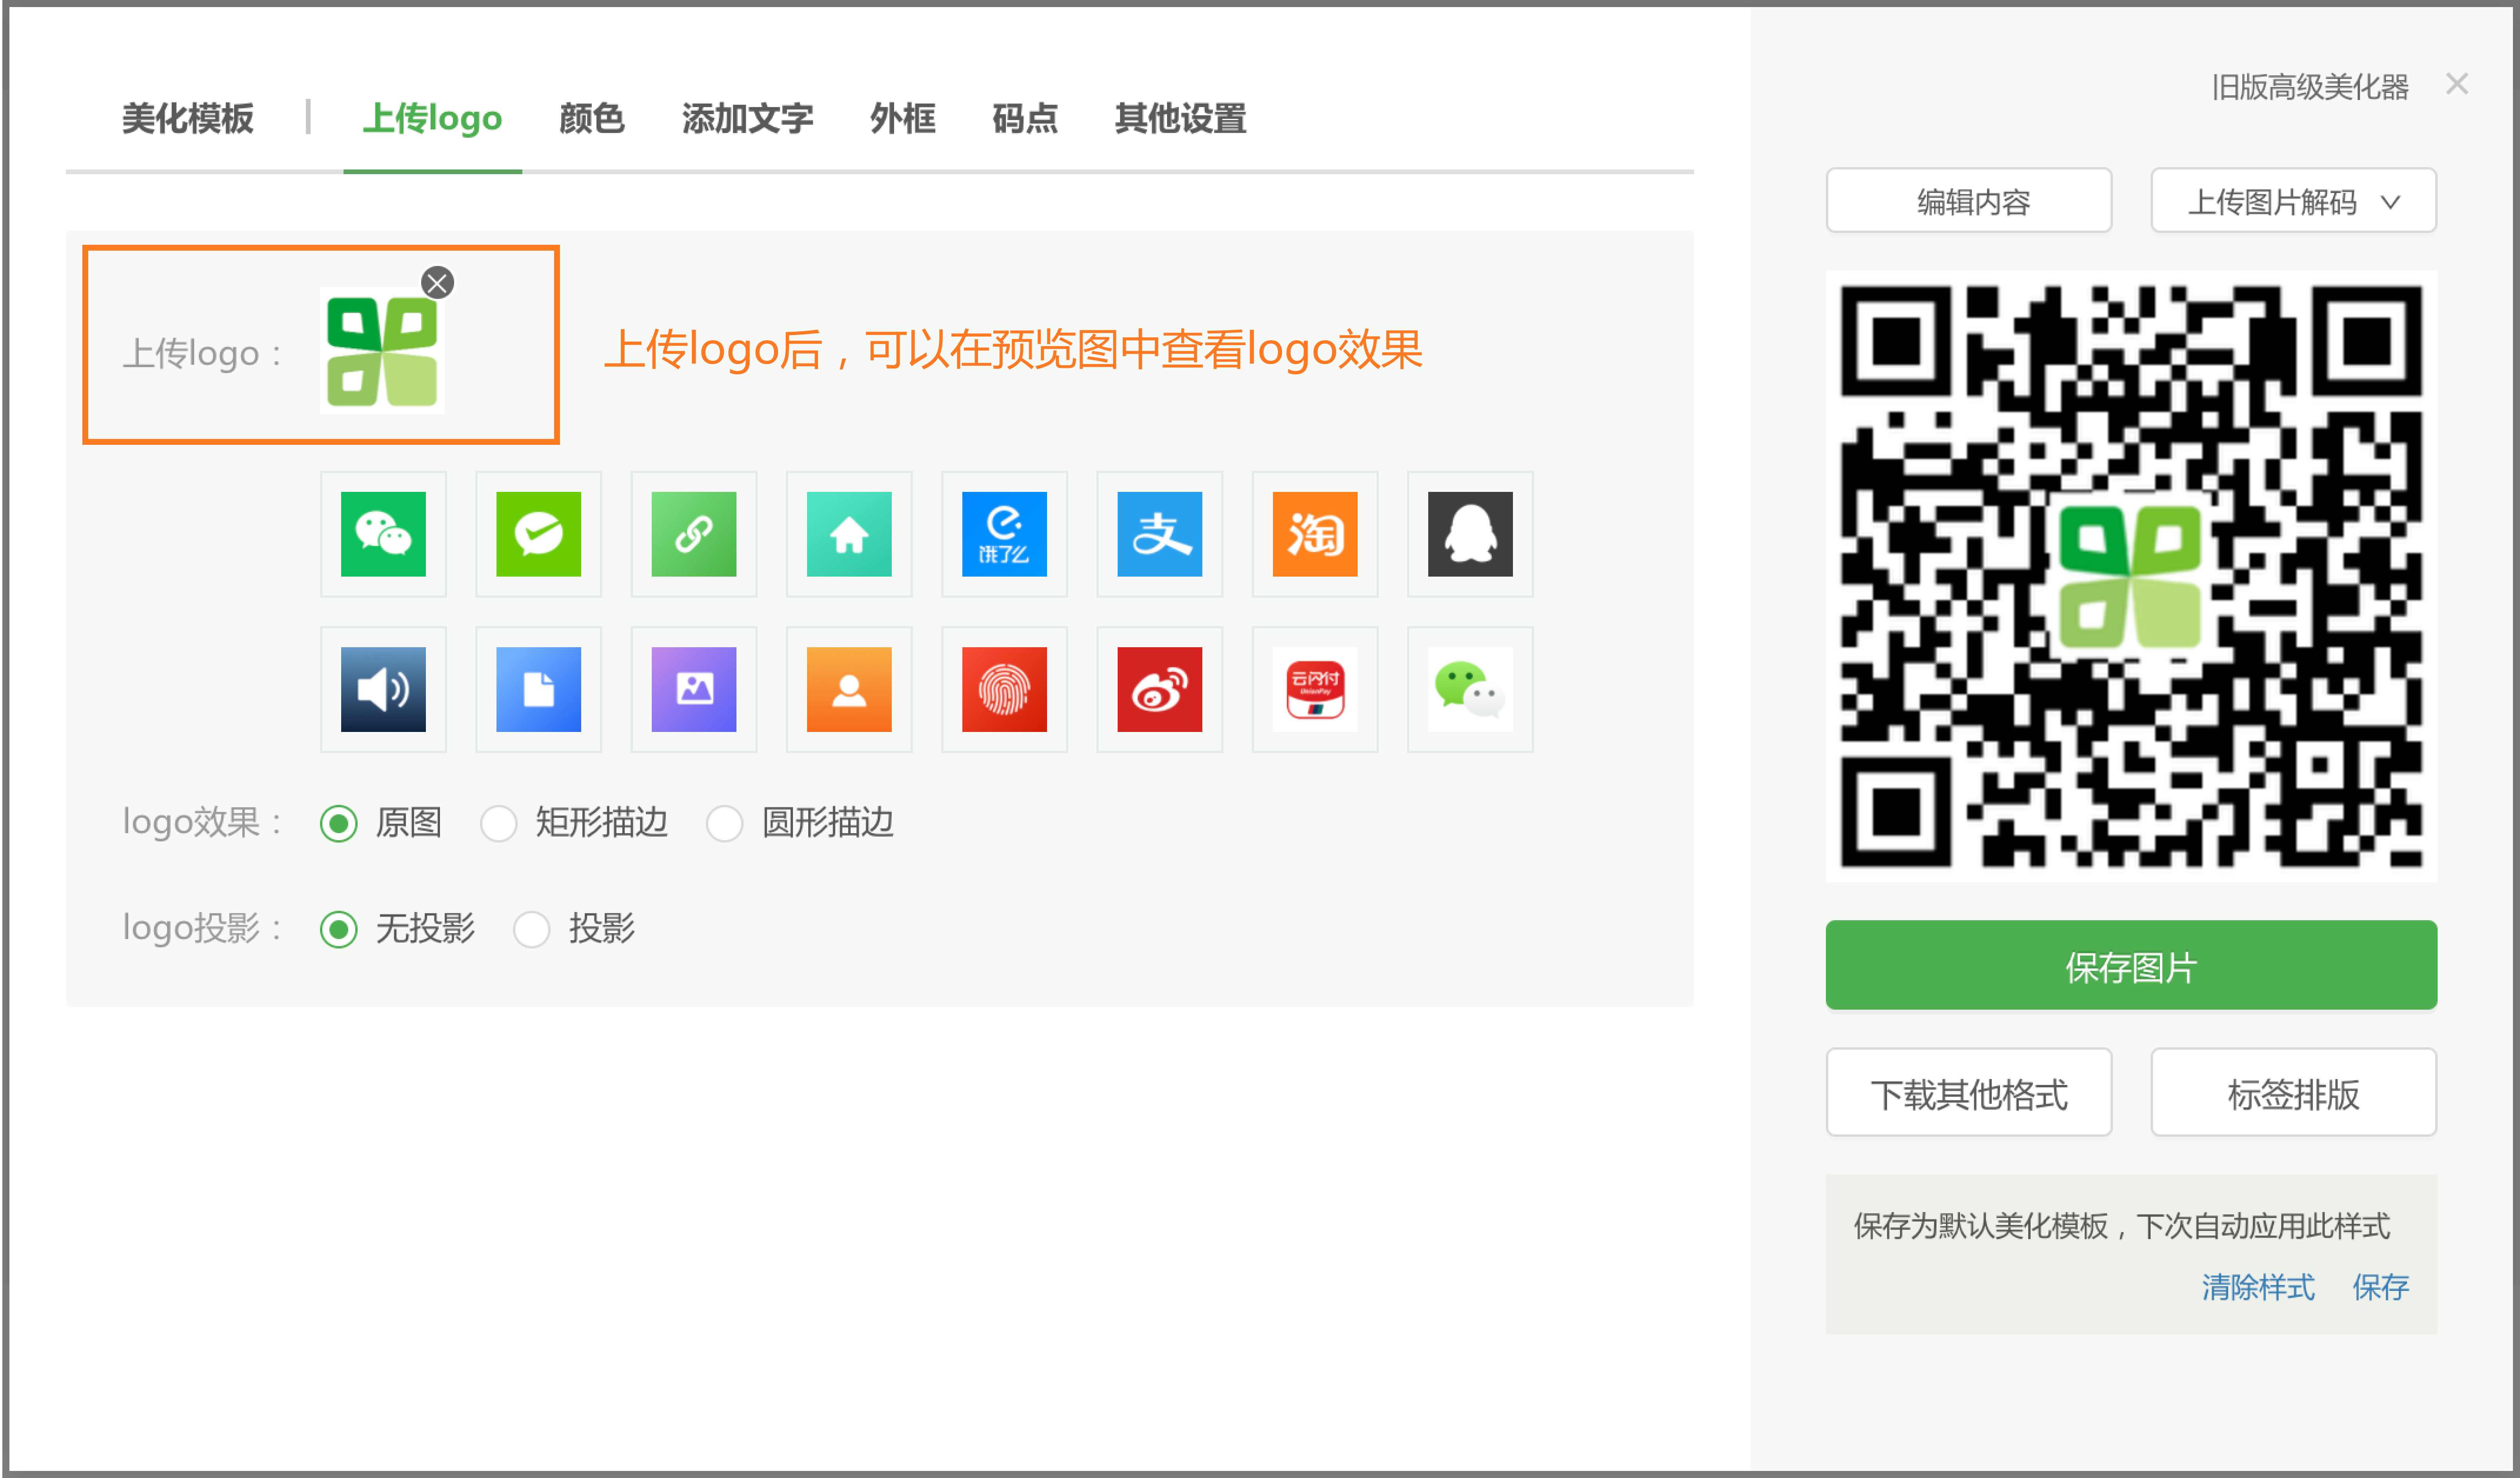Select the WeChat logo icon

pyautogui.click(x=383, y=534)
